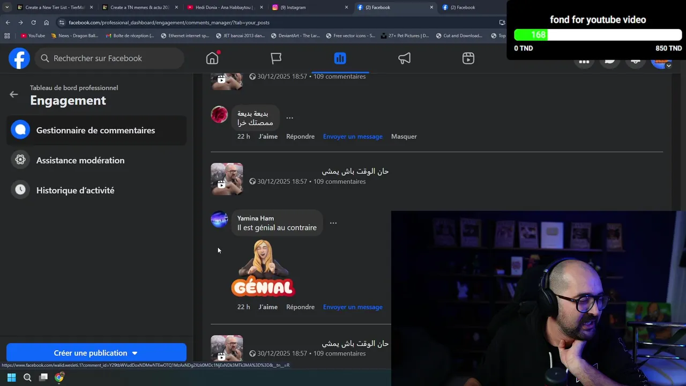Click Envoyer un message for بديعة بديعة comment
This screenshot has width=686, height=386.
pos(353,136)
